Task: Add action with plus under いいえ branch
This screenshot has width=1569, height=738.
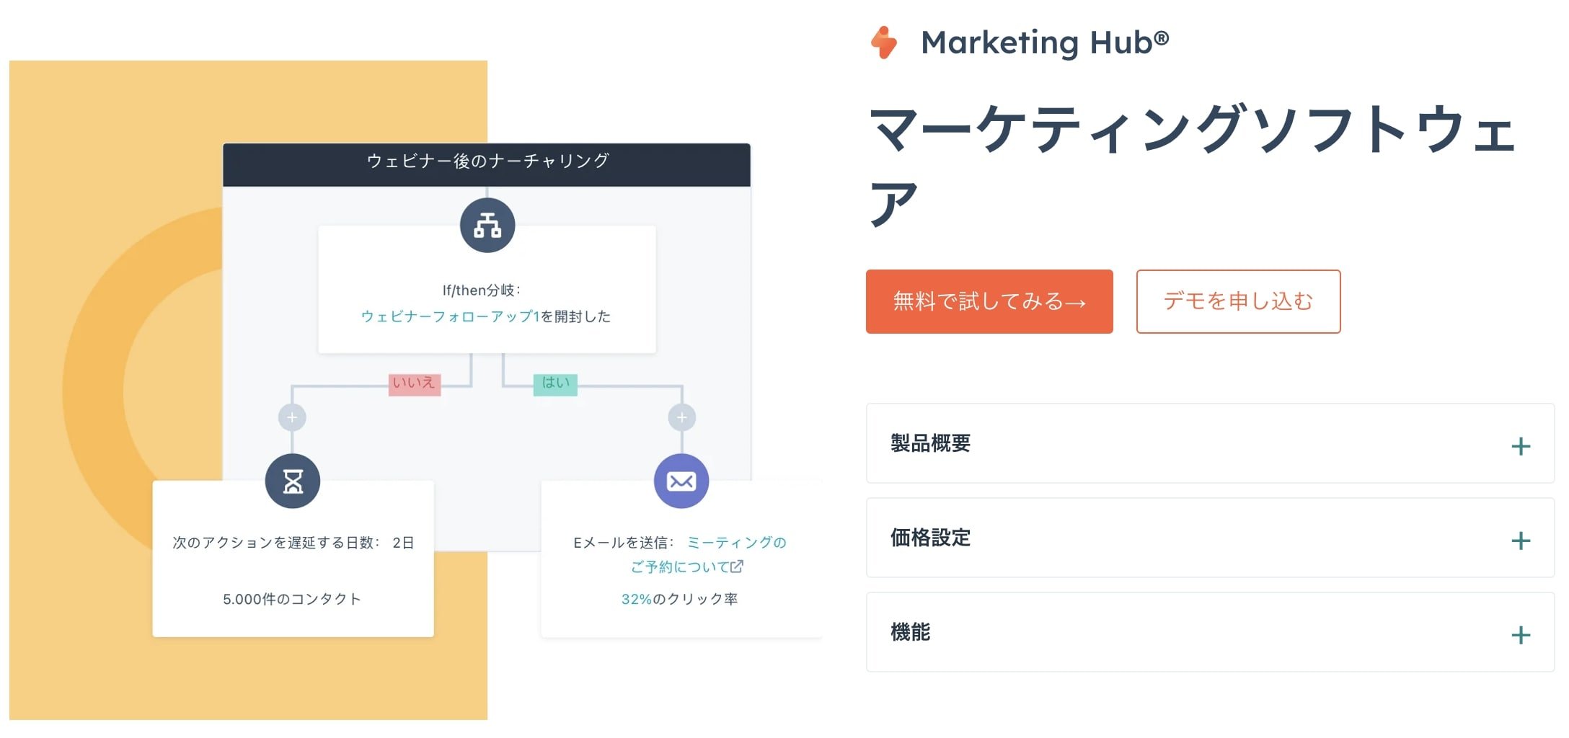Action: click(292, 417)
